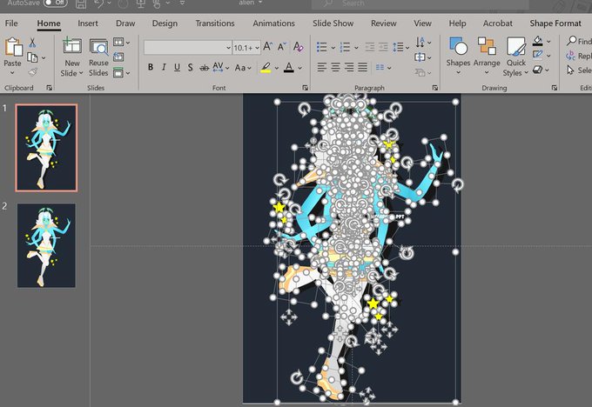Clear all formatting icon
The width and height of the screenshot is (592, 407).
298,47
